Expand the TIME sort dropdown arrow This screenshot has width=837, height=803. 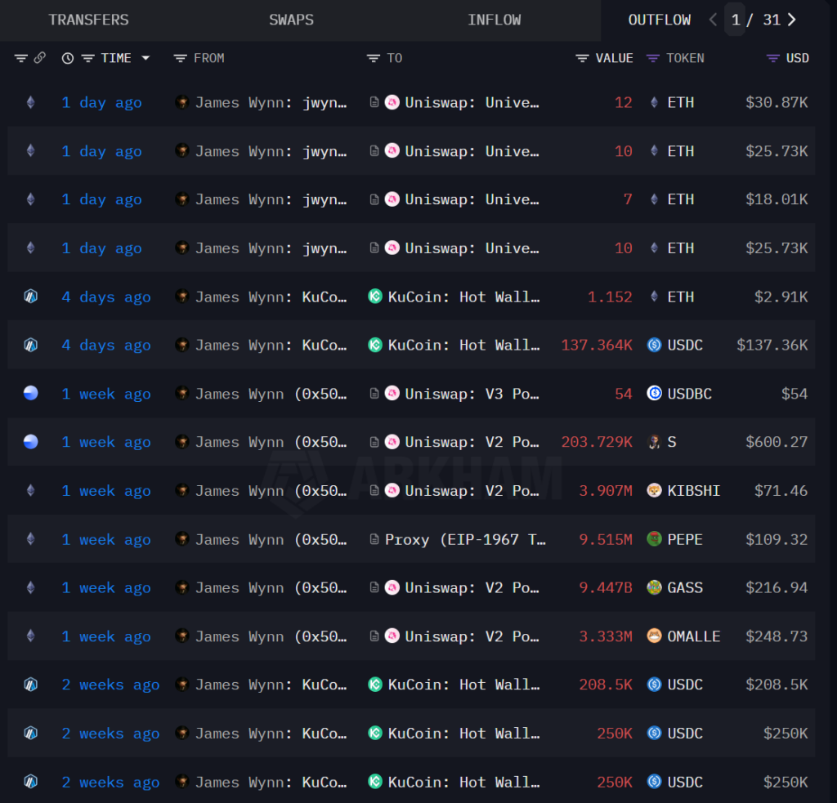[x=145, y=58]
